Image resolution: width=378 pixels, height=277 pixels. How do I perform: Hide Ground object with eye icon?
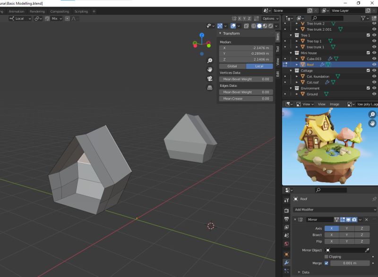[x=374, y=94]
